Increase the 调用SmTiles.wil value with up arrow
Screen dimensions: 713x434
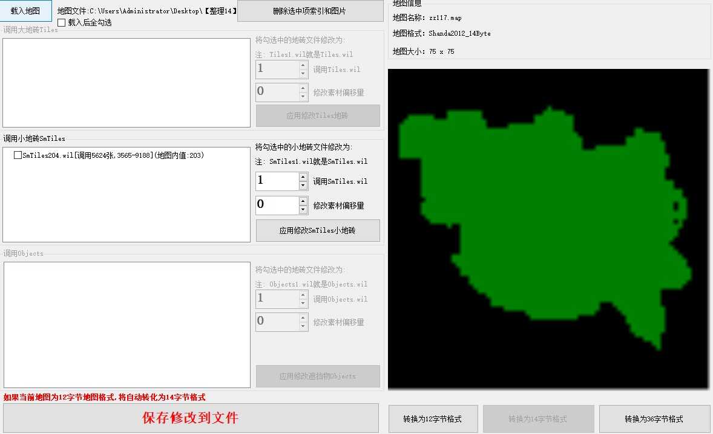(303, 177)
